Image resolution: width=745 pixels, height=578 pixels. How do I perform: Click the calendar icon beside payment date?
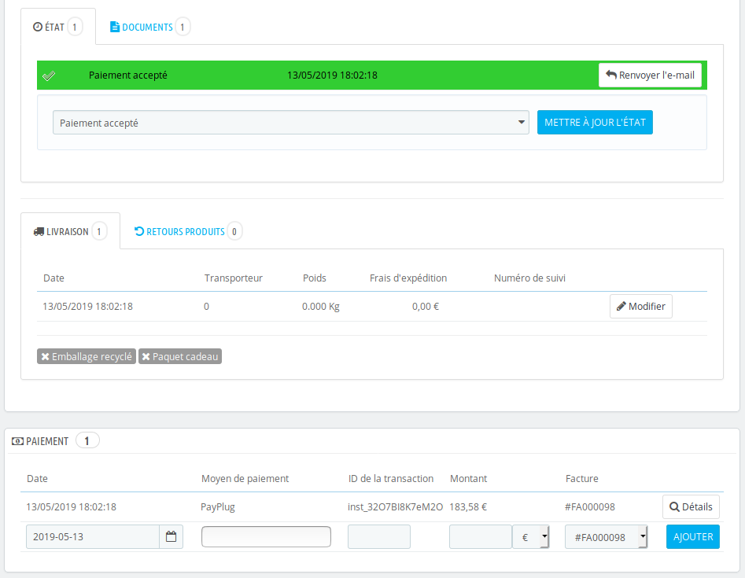(x=171, y=537)
